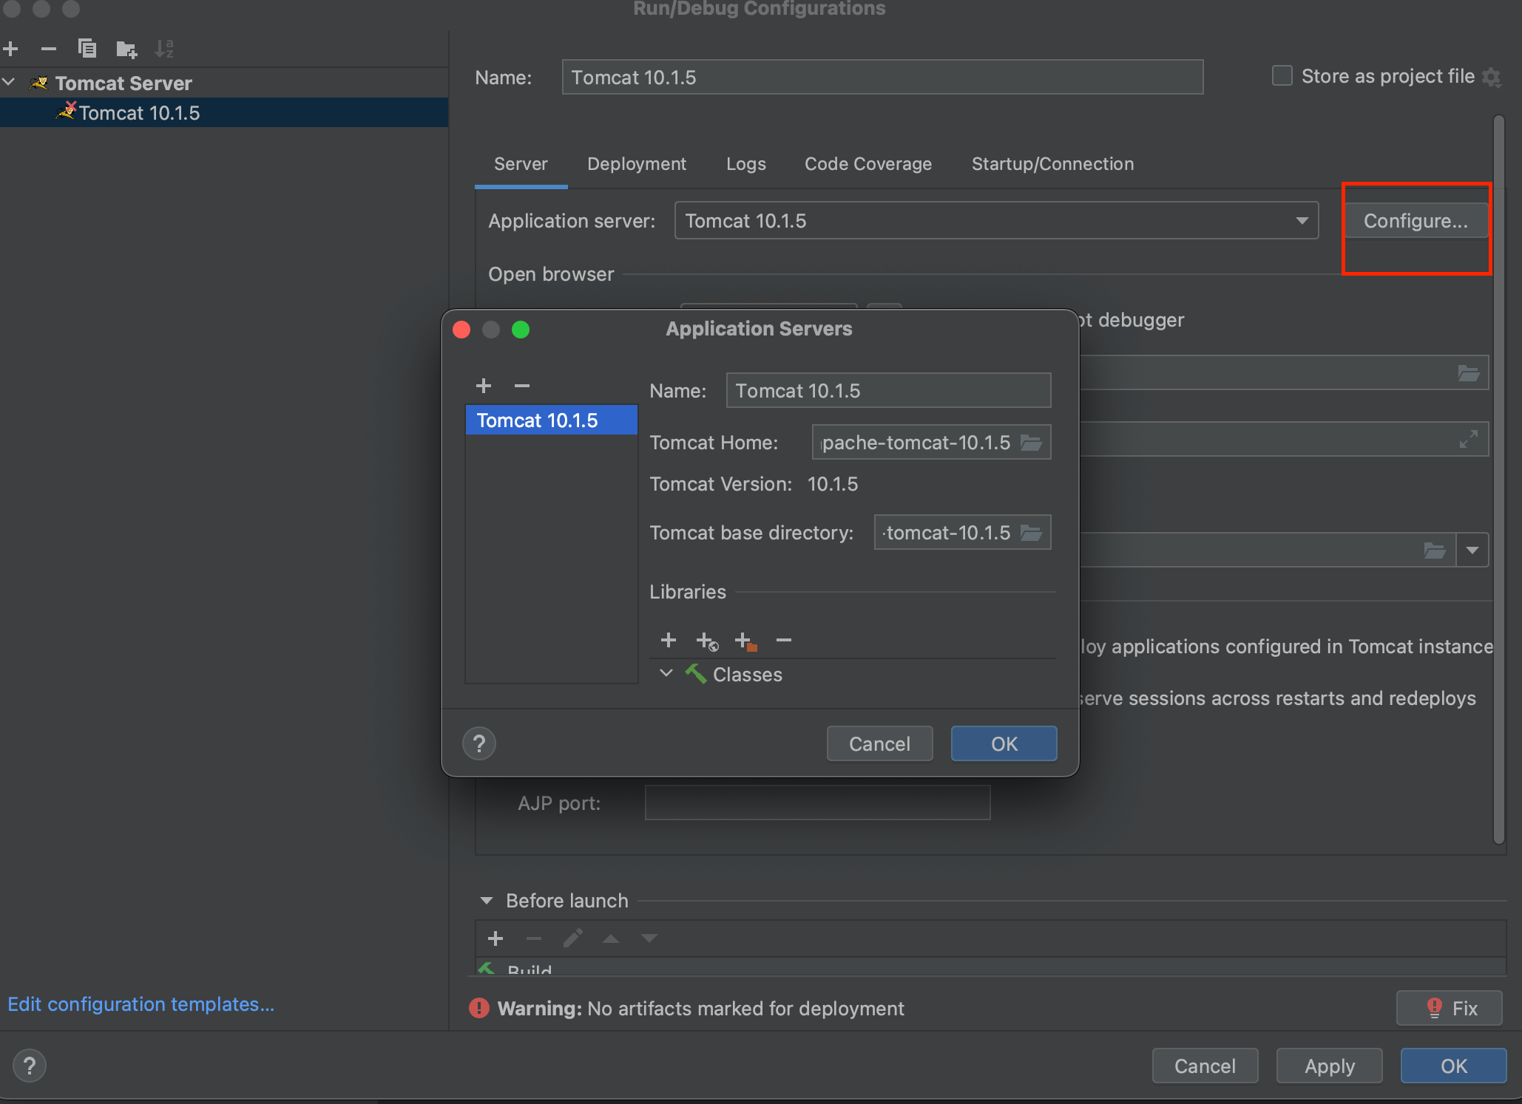This screenshot has height=1104, width=1522.
Task: Add a Before launch task
Action: point(496,938)
